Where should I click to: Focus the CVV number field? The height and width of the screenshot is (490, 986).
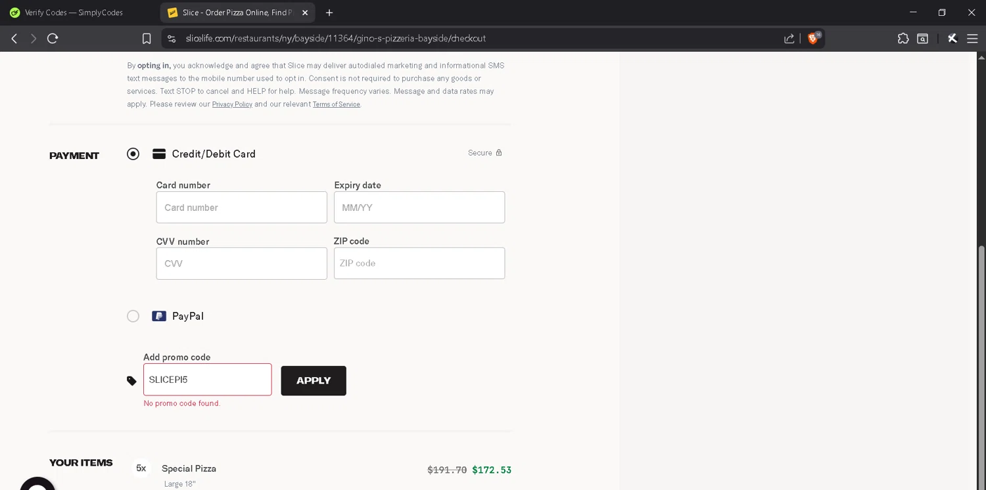241,263
